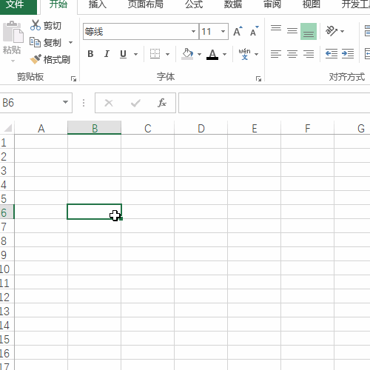Align text left
Image resolution: width=370 pixels, height=370 pixels.
point(276,54)
